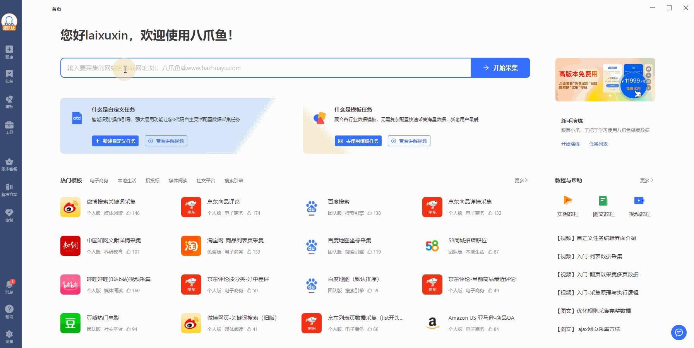Click the 图文教程 document icon
Screen dimensions: 694x348
click(603, 201)
